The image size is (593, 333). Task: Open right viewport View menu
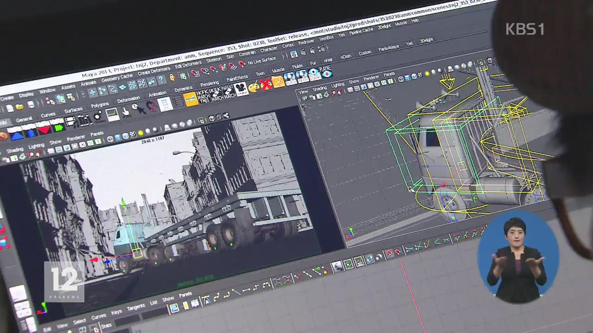(303, 92)
